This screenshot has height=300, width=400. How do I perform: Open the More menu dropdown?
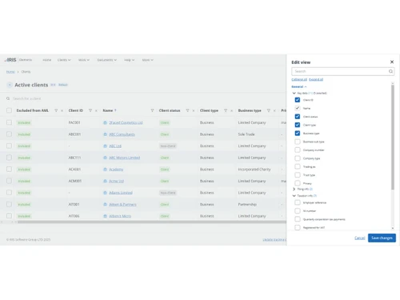(x=147, y=60)
